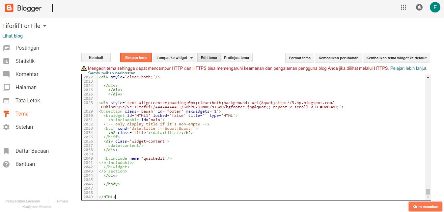The image size is (444, 212).
Task: Click Kembalikan tema widget ke default
Action: 396,58
